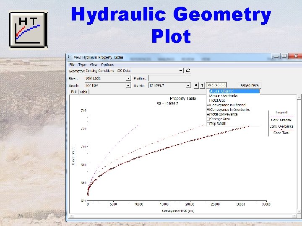Move to downstream river station arrow
This screenshot has height=226, width=302.
(x=196, y=85)
